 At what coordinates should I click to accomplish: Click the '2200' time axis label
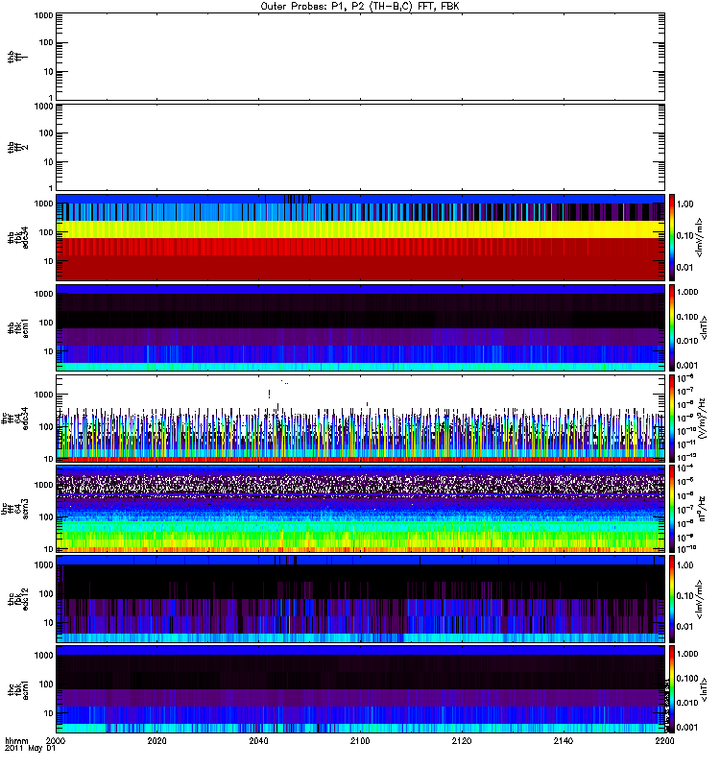664,740
